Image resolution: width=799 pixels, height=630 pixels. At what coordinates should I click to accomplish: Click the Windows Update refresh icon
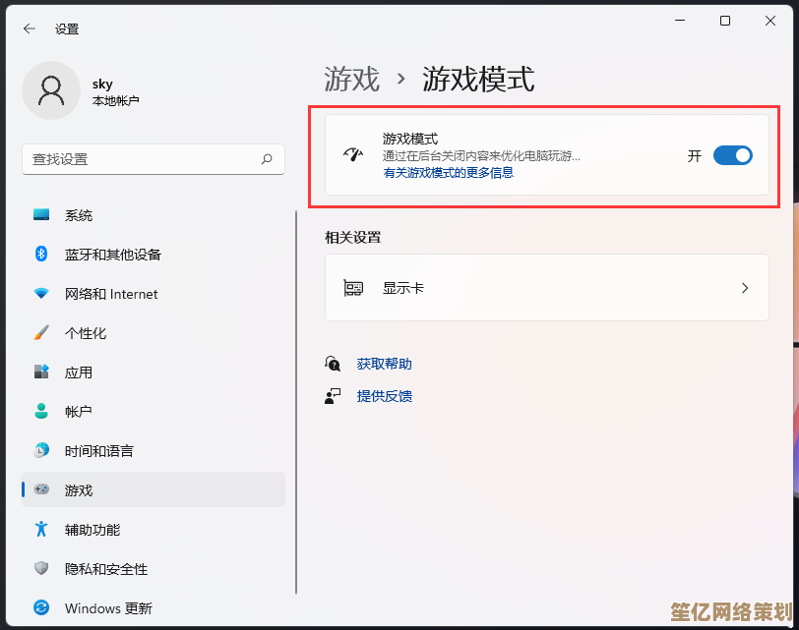(x=41, y=608)
